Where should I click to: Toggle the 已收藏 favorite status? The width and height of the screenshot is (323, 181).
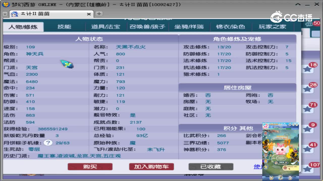click(x=211, y=166)
